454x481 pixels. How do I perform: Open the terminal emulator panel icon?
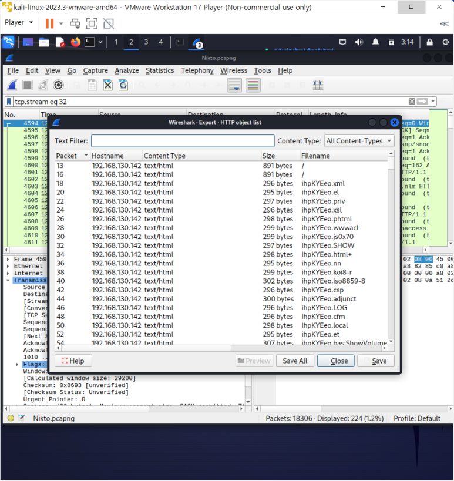point(90,42)
